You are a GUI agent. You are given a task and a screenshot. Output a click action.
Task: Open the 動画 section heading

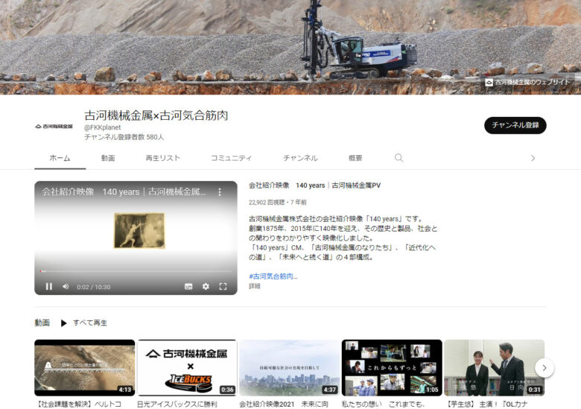[42, 323]
